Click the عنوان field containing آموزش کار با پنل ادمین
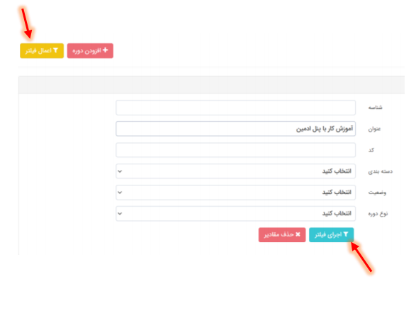Viewport: 416px width, 320px height. [235, 129]
